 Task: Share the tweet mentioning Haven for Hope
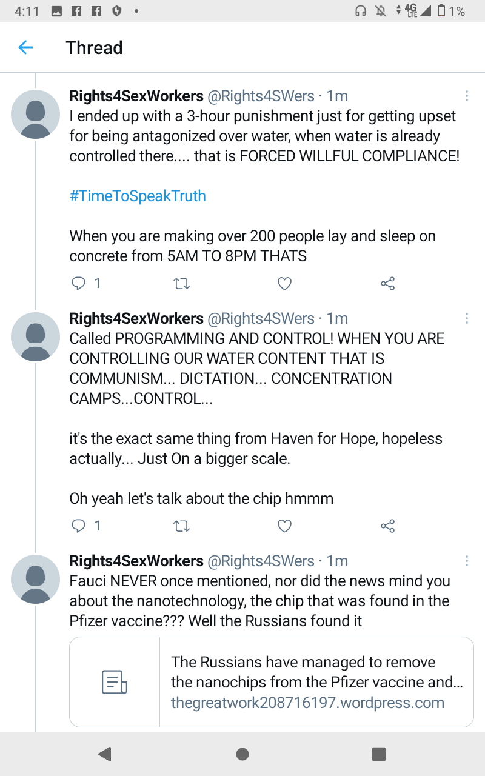point(387,526)
